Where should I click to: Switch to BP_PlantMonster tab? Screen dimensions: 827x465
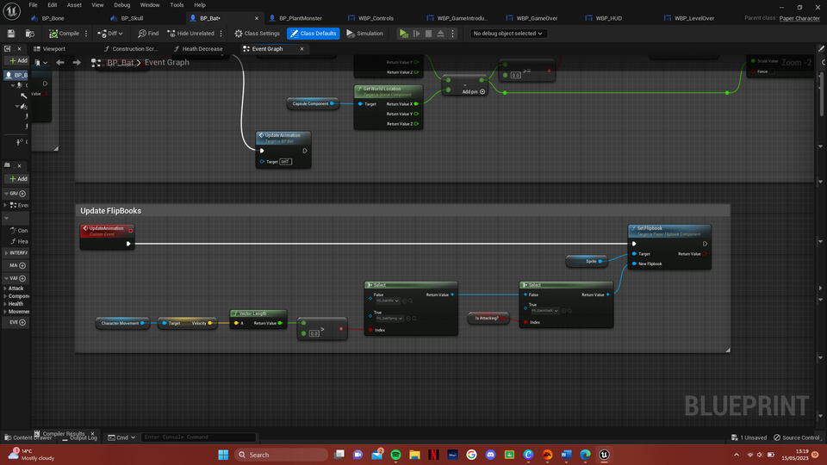[x=301, y=18]
